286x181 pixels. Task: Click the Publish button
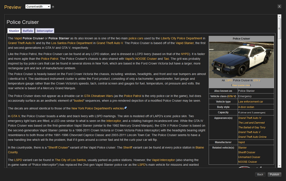(274, 174)
